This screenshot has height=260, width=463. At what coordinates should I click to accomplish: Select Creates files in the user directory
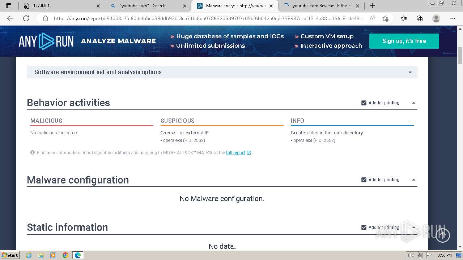coord(327,133)
